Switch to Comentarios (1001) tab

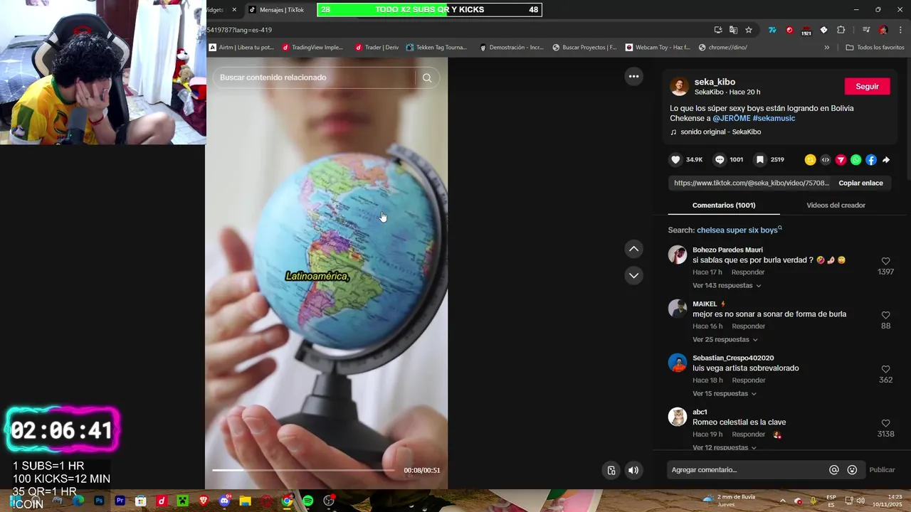[724, 206]
